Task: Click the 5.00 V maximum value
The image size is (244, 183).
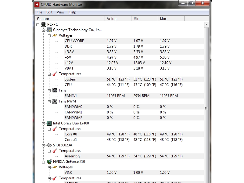Action: click(x=165, y=57)
